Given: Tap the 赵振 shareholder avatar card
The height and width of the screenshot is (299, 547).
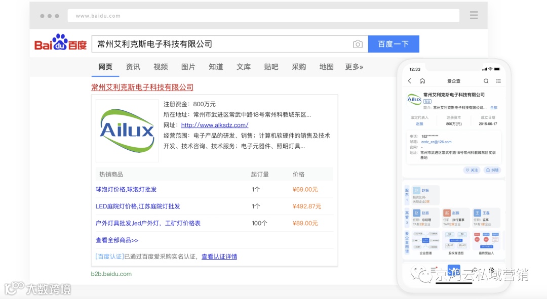Looking at the screenshot, I should coord(425,195).
